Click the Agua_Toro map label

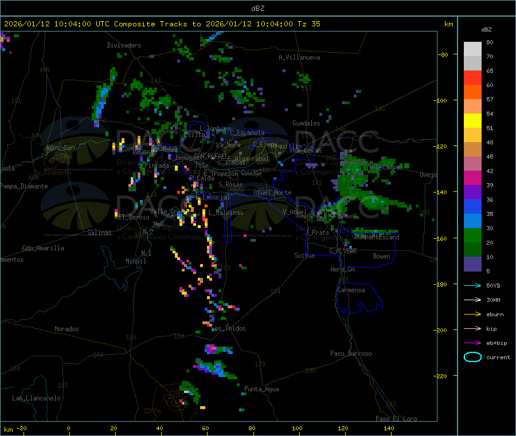click(x=61, y=148)
